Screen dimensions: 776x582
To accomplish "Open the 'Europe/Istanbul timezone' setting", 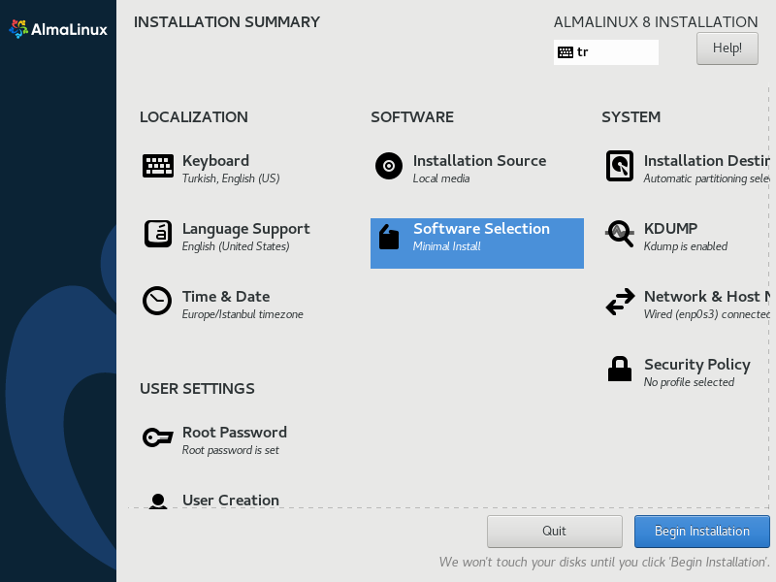I will click(x=242, y=314).
